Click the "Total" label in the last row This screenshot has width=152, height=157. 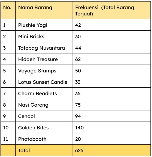point(24,150)
